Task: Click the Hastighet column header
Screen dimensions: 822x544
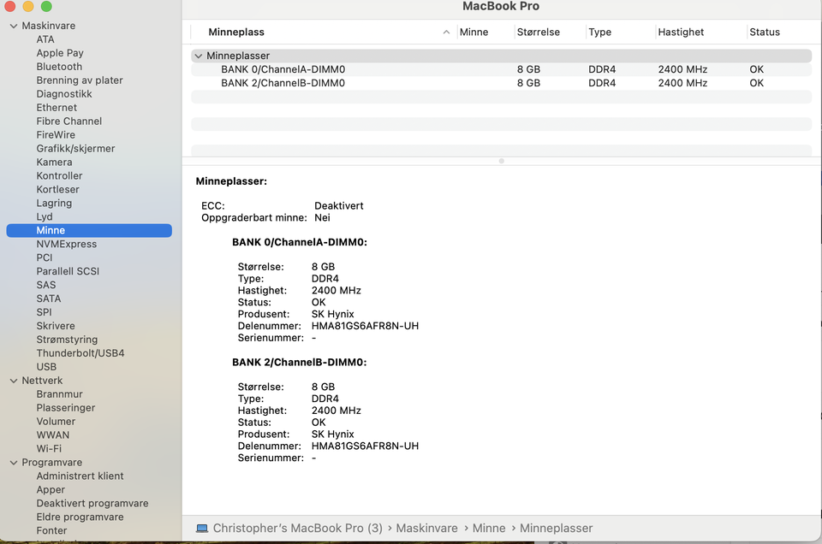Action: pos(681,33)
